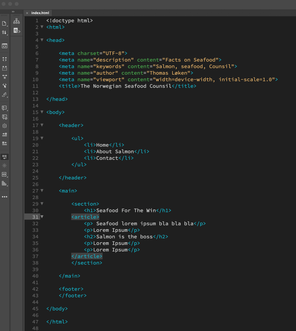This screenshot has height=331, width=296.
Task: Click the Select Parent Tag icon
Action: click(5, 86)
